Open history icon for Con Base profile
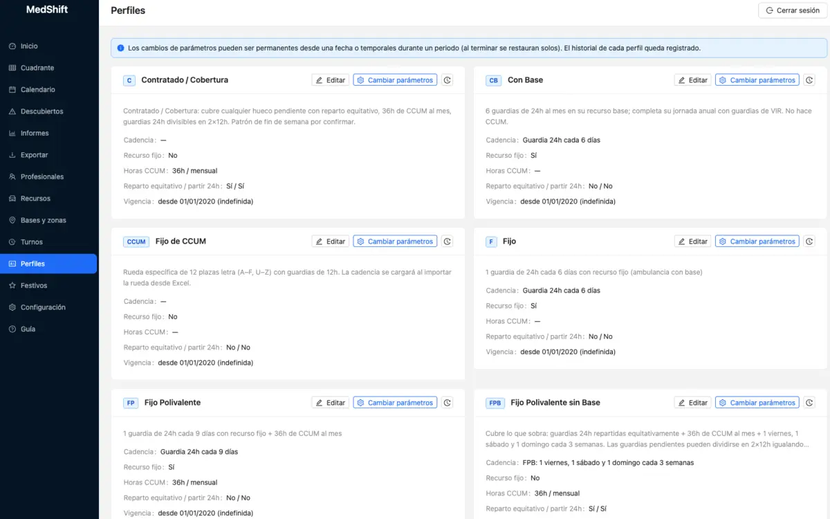This screenshot has height=519, width=830. pos(810,80)
